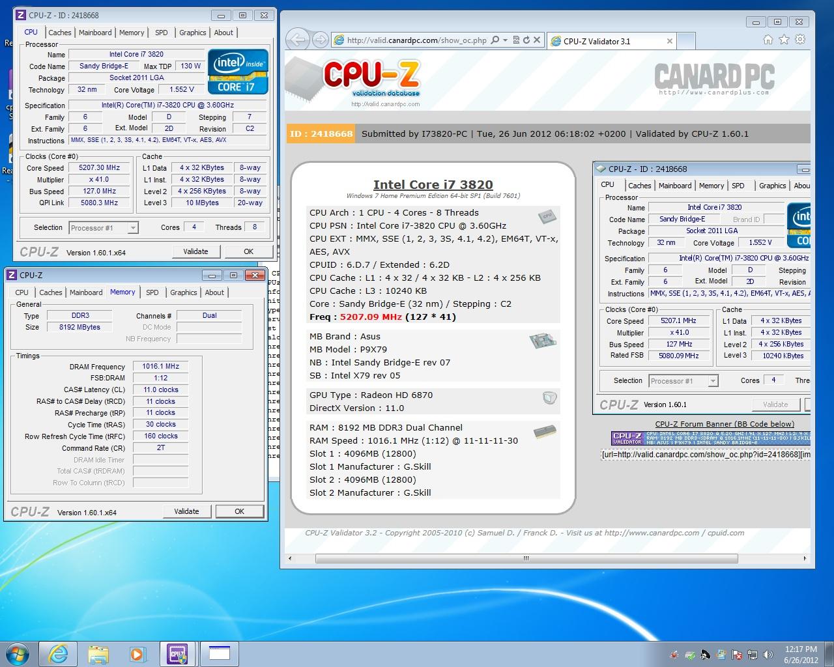The height and width of the screenshot is (667, 834).
Task: Open the Action Center flag in the tray
Action: point(737,654)
